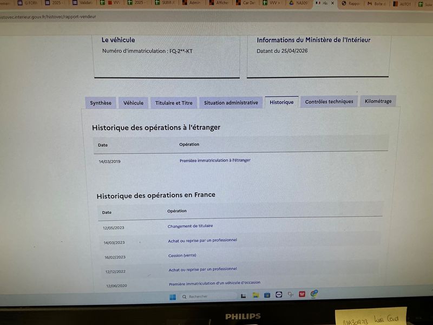433x325 pixels.
Task: Click 'Changement de titulaire' operation
Action: [191, 226]
